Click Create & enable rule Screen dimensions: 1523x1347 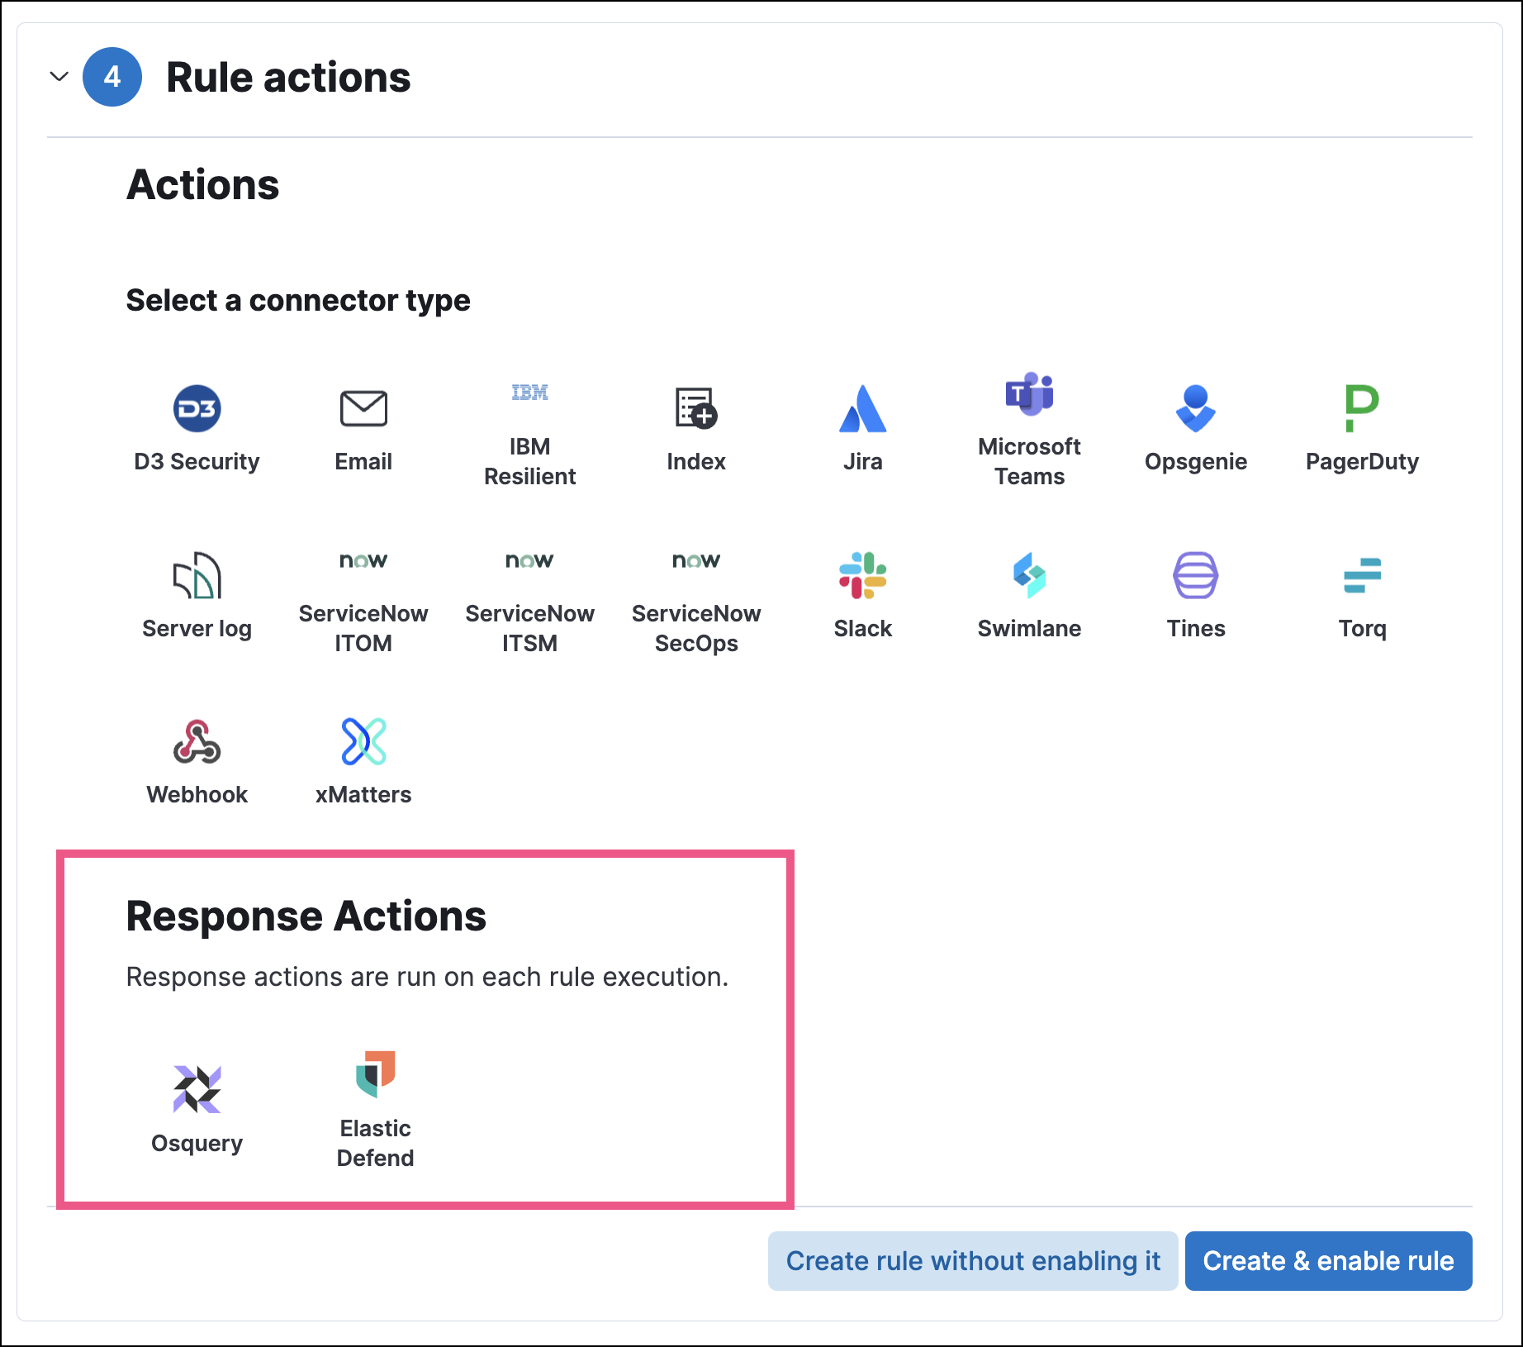click(x=1328, y=1260)
